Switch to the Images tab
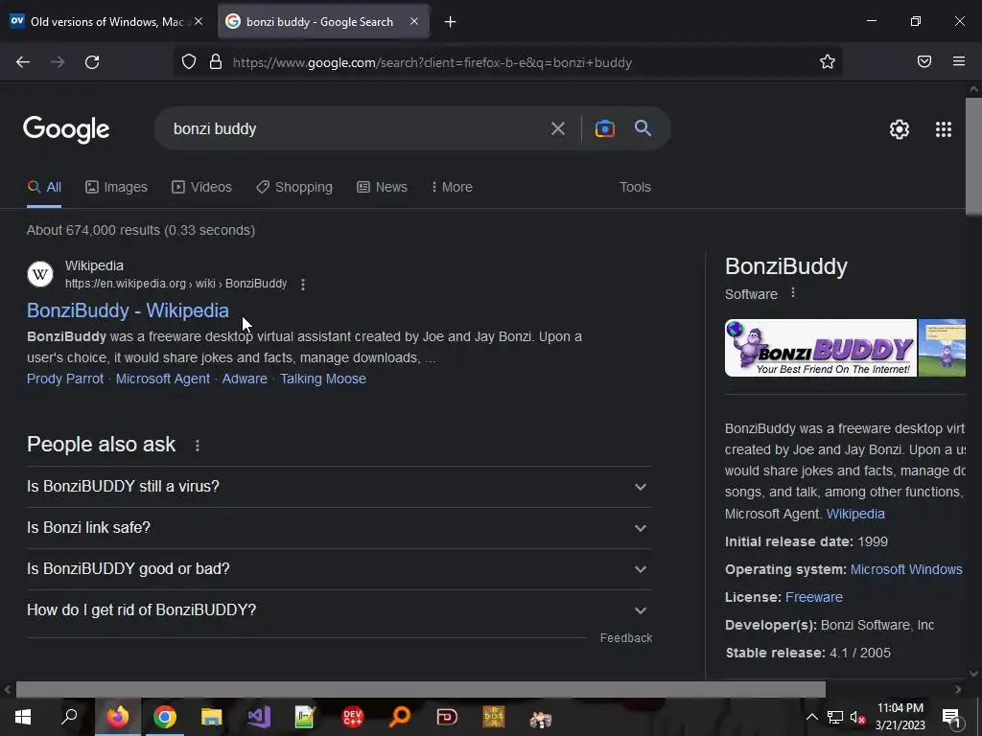 [116, 187]
